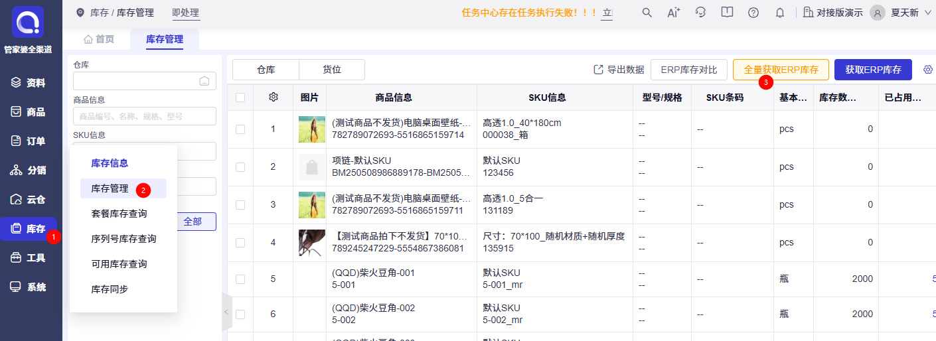The width and height of the screenshot is (936, 341).
Task: Click the 任务中心存在任务执行失败 warning text
Action: 529,13
